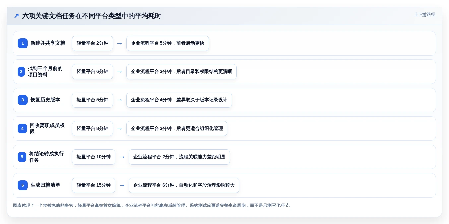Image resolution: width=449 pixels, height=224 pixels.
Task: Click the 找到三个月前的项目资料 task label
Action: (x=45, y=72)
